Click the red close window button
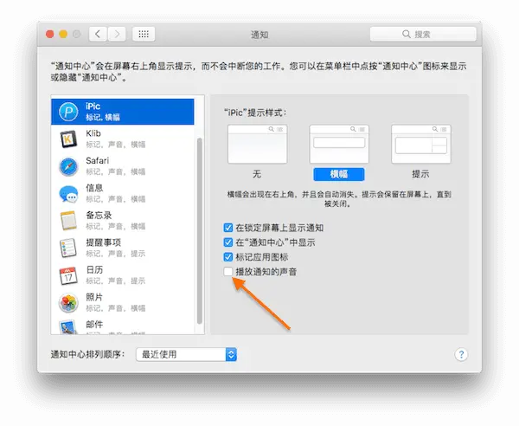This screenshot has width=519, height=426. click(50, 34)
